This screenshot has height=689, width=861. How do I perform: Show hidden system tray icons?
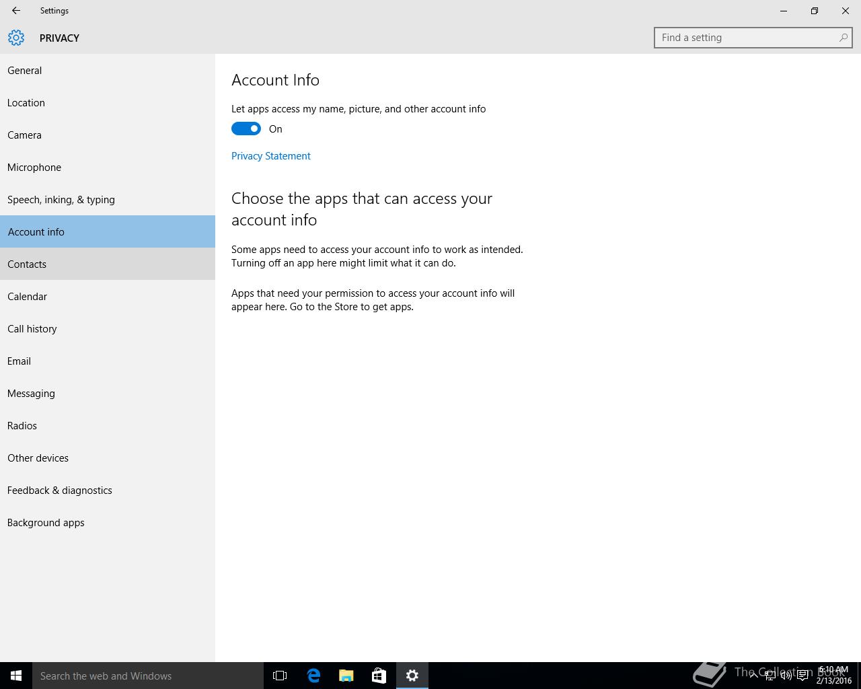[x=753, y=676]
